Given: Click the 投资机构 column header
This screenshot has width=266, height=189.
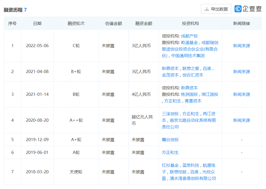Looking at the screenshot, I should click(190, 23).
